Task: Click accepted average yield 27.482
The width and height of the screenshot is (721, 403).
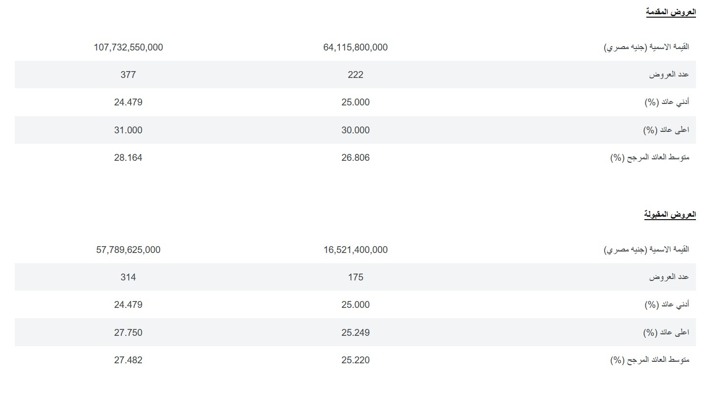Action: coord(128,360)
